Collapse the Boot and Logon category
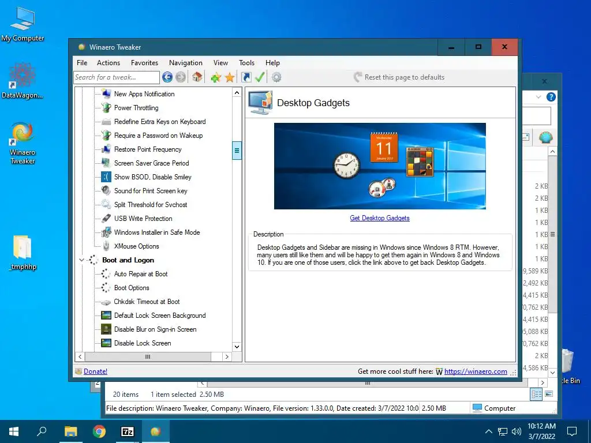The height and width of the screenshot is (443, 591). pos(81,260)
